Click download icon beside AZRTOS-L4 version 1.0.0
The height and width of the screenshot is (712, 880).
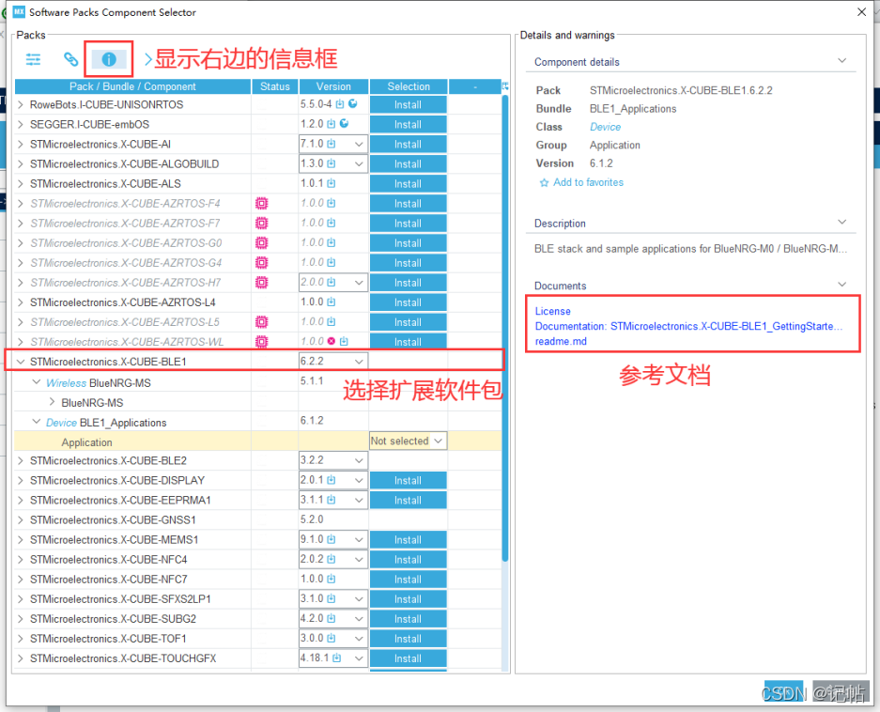[x=332, y=302]
